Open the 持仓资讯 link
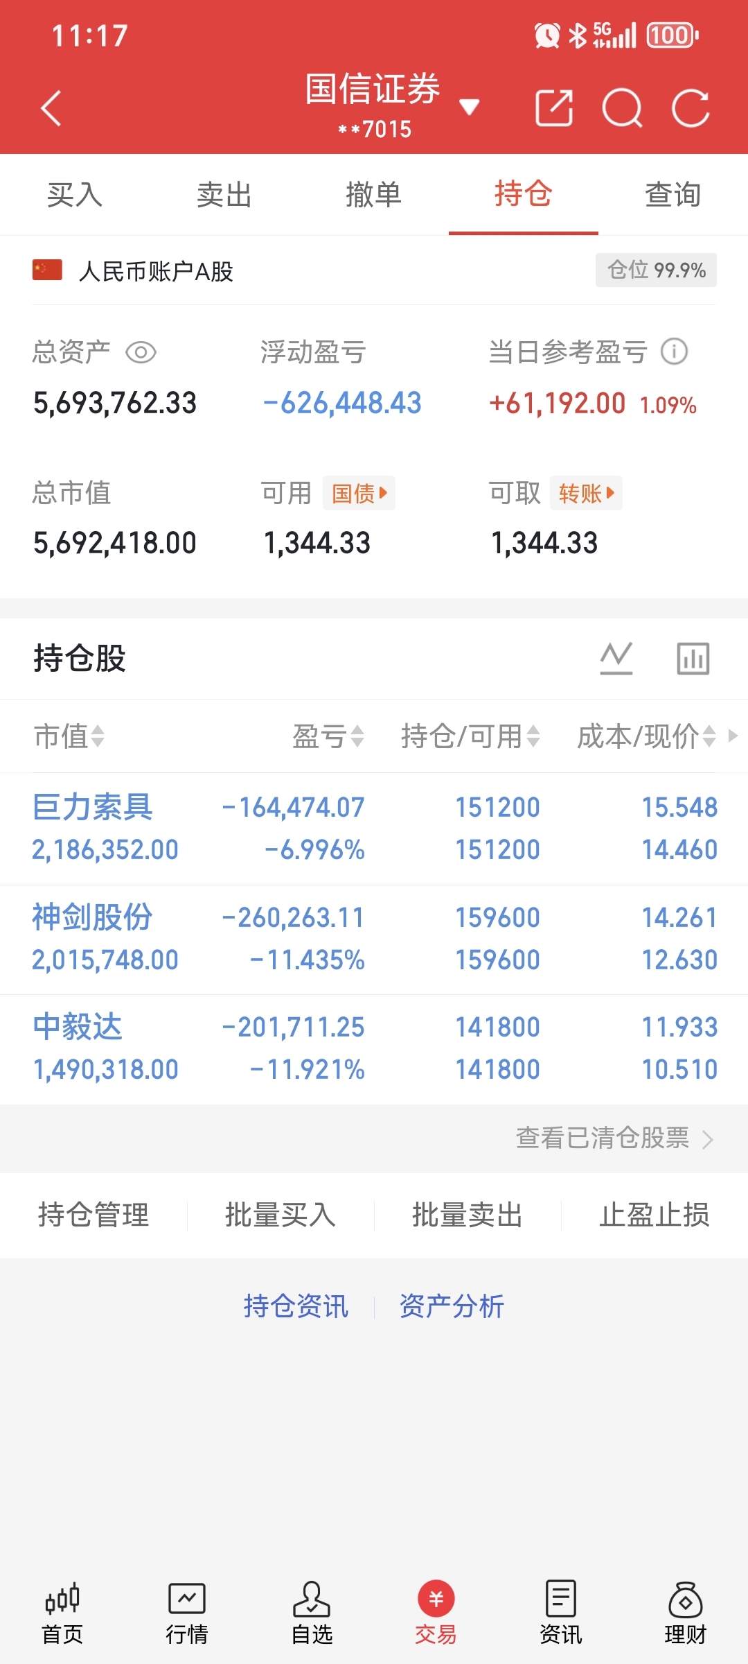This screenshot has width=748, height=1664. coord(296,1306)
